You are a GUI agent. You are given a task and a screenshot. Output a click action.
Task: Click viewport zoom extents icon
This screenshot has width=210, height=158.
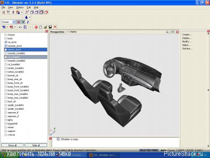174,32
